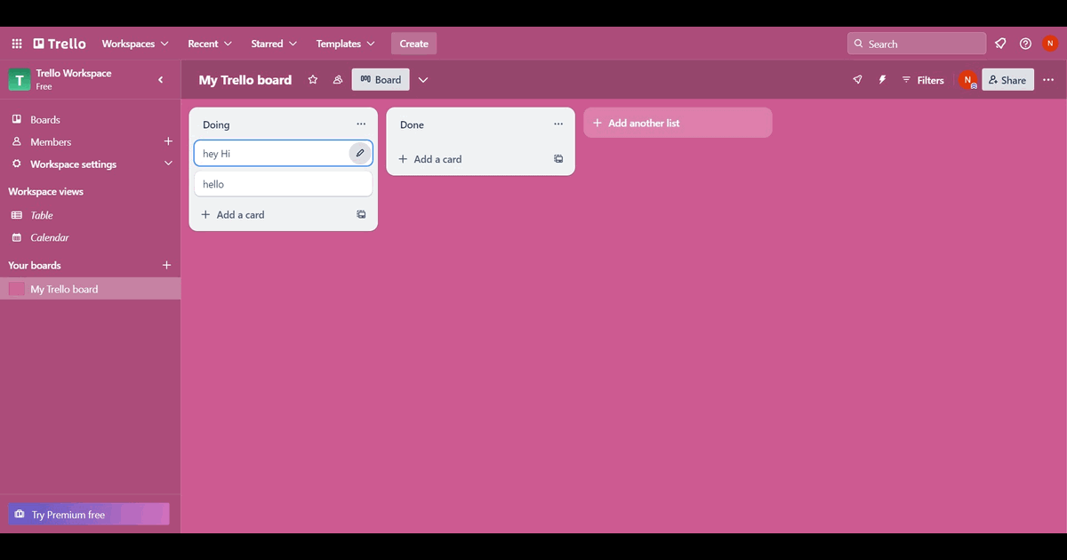Screen dimensions: 1067x560
Task: Create card from template in Doing list
Action: (x=361, y=214)
